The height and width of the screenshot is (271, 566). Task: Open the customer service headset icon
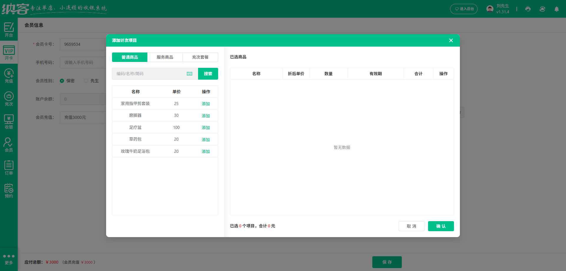528,9
